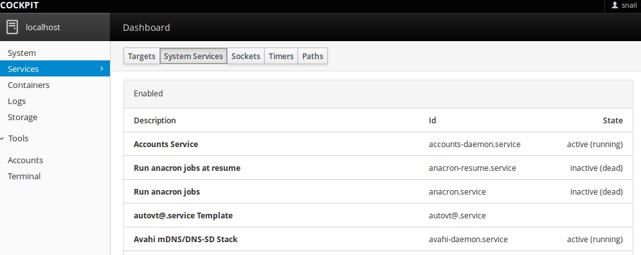This screenshot has width=641, height=255.
Task: Open Accounts in the sidebar
Action: point(55,160)
